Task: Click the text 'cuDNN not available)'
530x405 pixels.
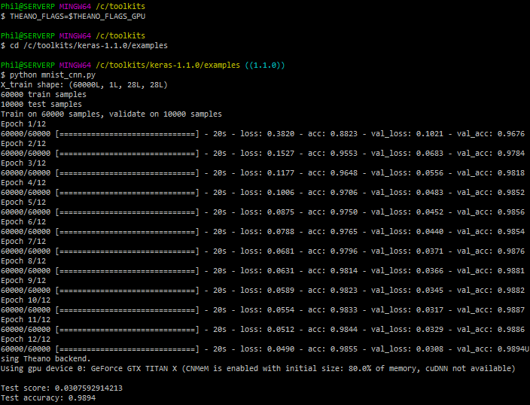Action: [471, 369]
